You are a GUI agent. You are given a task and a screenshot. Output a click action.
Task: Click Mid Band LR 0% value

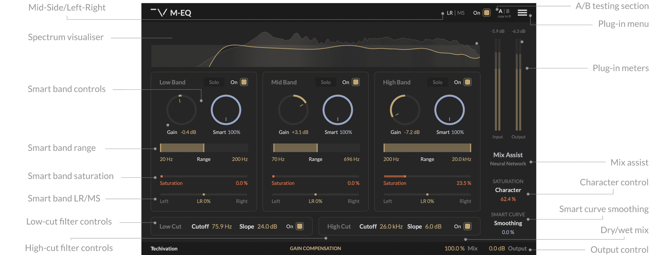click(316, 201)
